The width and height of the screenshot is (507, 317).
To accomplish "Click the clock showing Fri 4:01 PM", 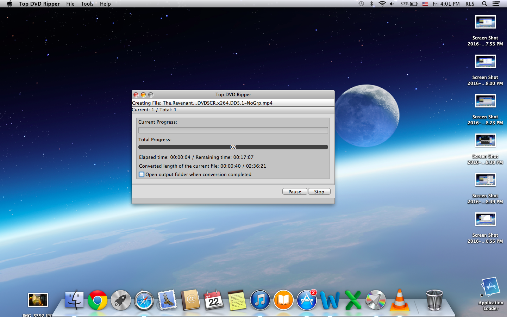I will tap(446, 4).
